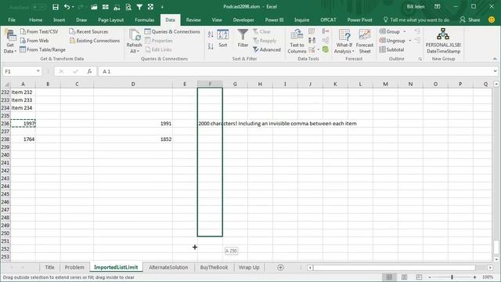The width and height of the screenshot is (501, 282).
Task: Select the AlternateSolution sheet tab
Action: 168,267
